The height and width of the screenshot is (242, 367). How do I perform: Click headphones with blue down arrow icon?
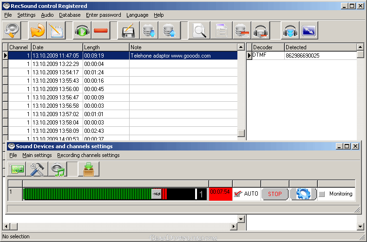(x=290, y=30)
